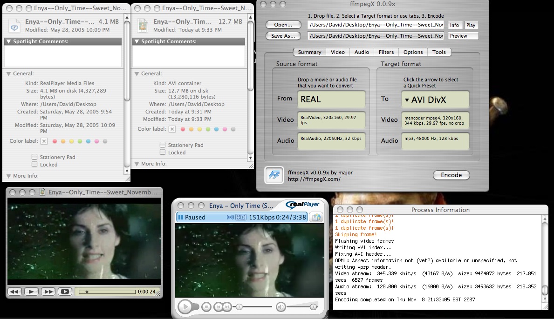The width and height of the screenshot is (554, 319).
Task: Open the AVI DivX quick preset dropdown
Action: tap(435, 100)
